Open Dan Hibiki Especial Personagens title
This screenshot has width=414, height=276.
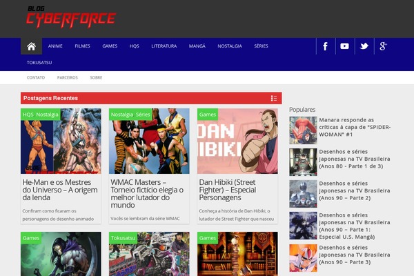pos(227,190)
